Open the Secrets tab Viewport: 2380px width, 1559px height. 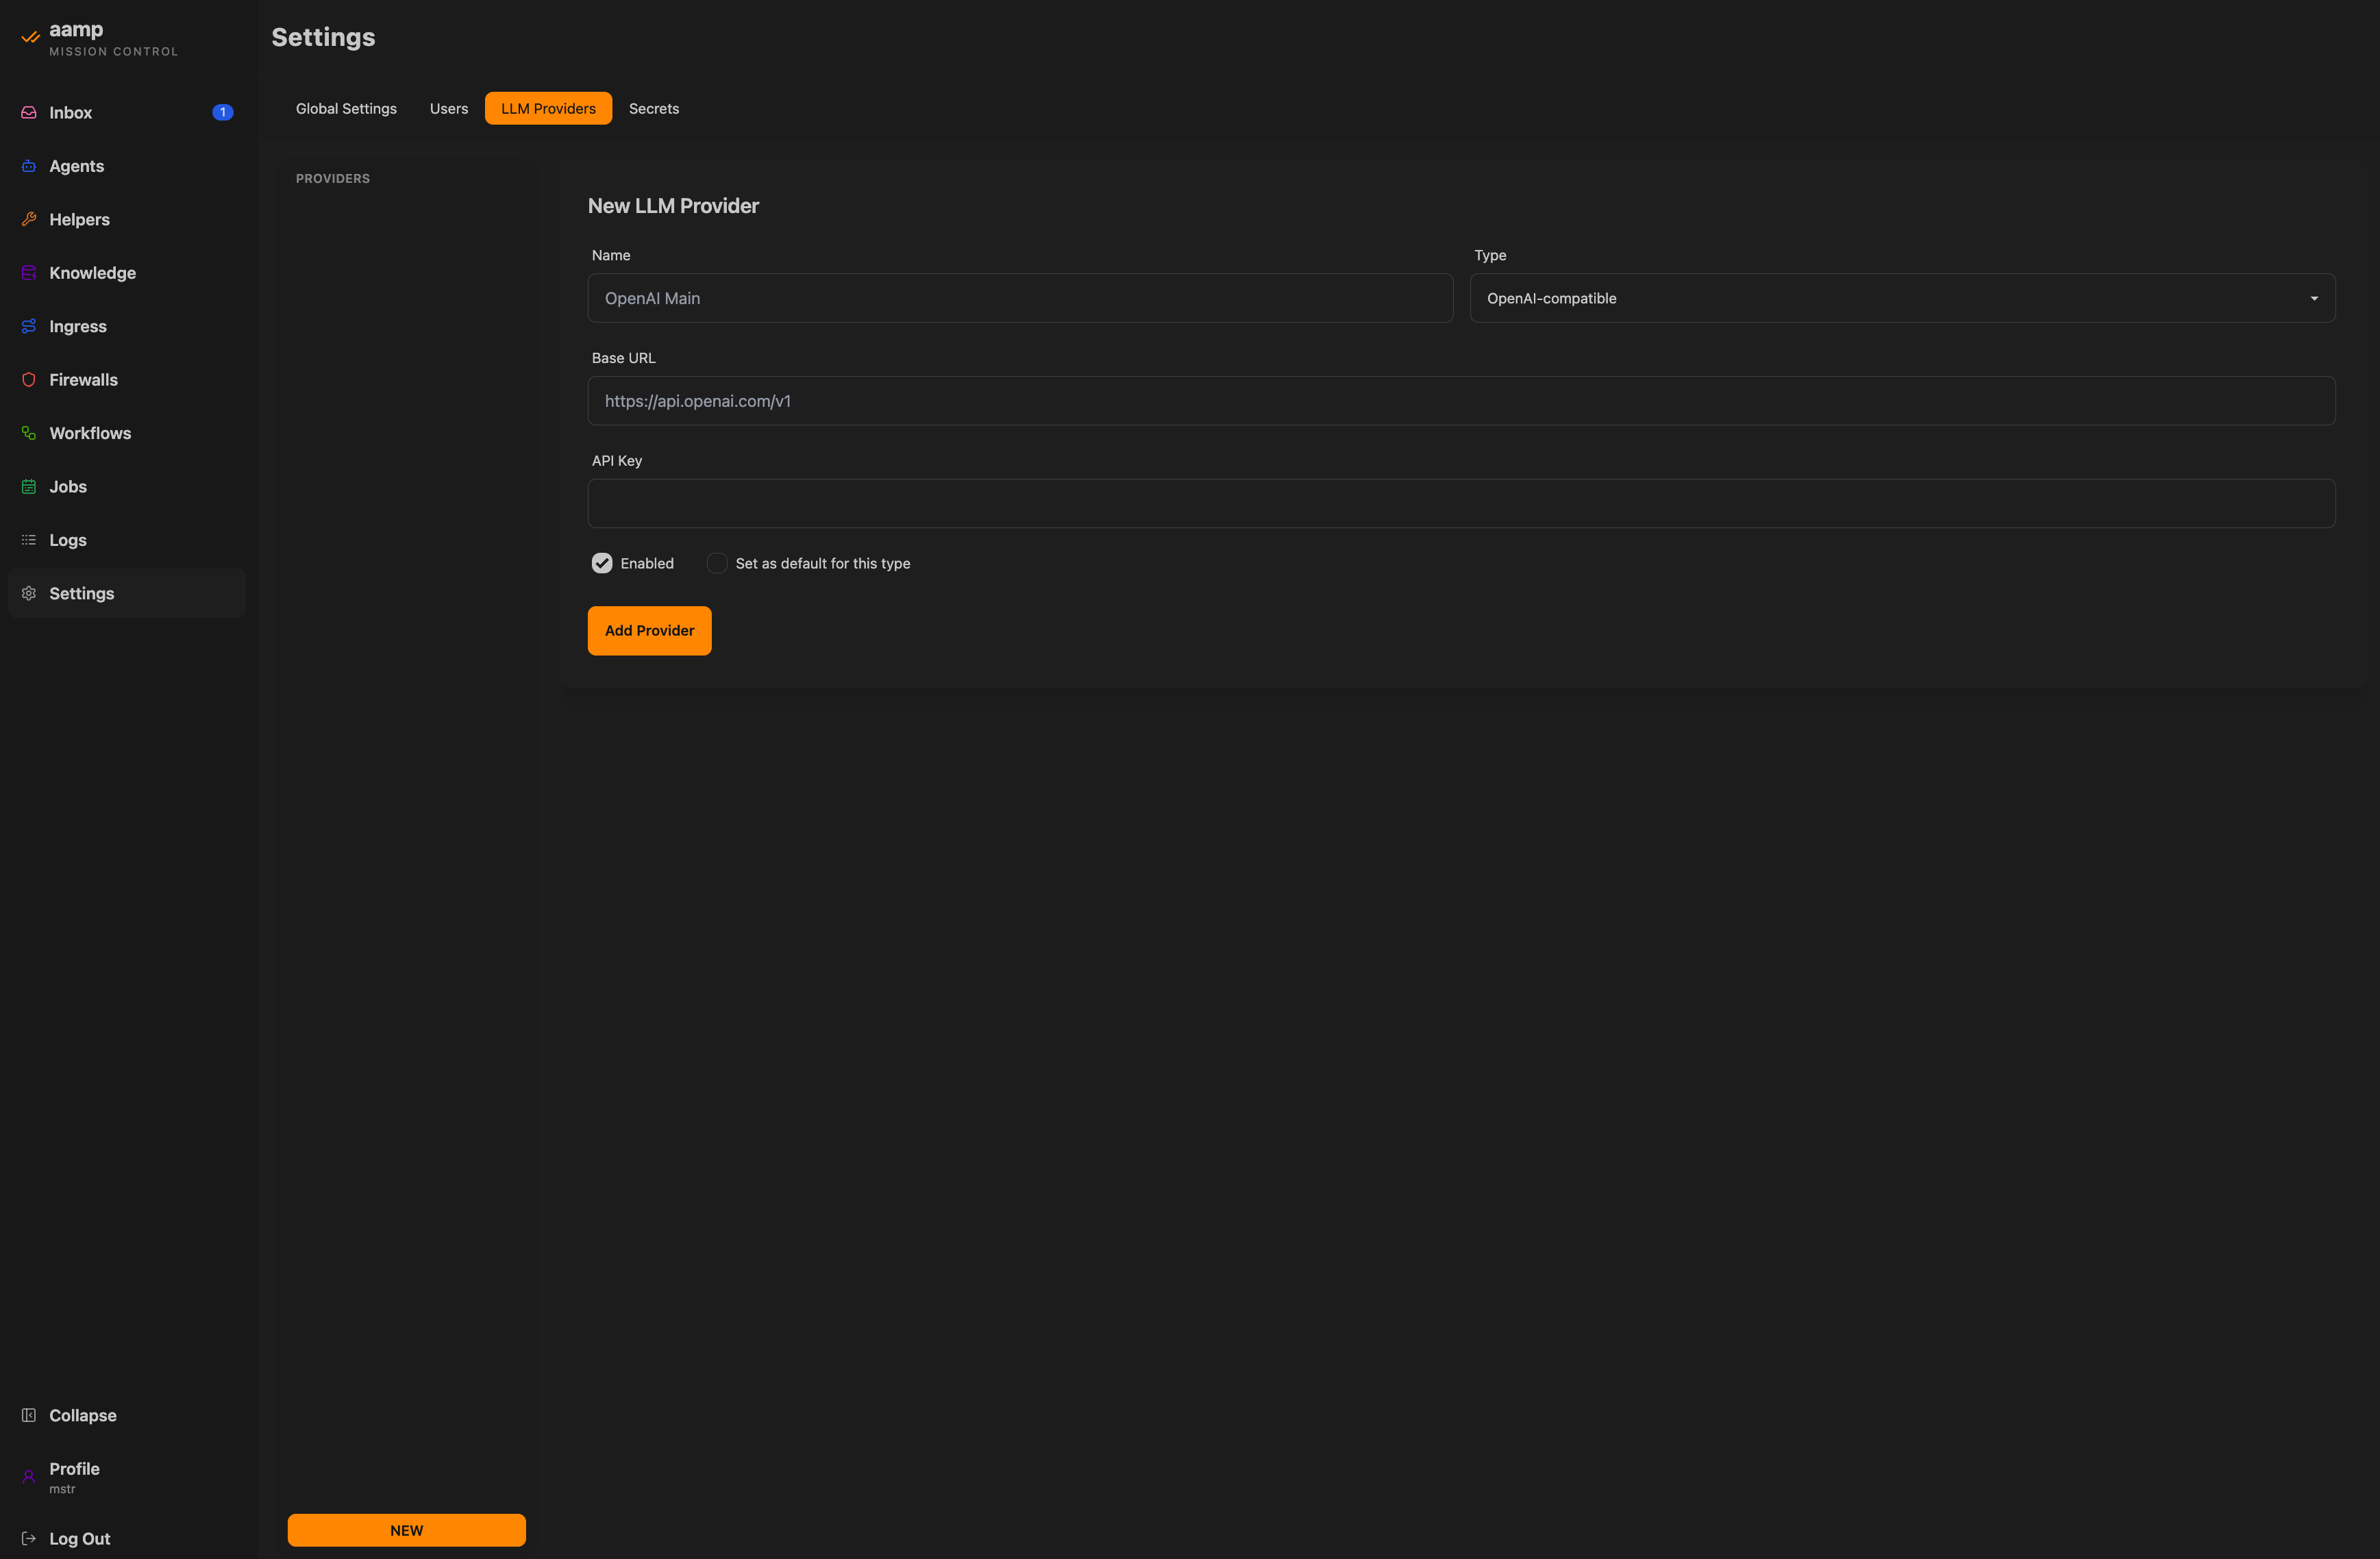click(x=654, y=109)
